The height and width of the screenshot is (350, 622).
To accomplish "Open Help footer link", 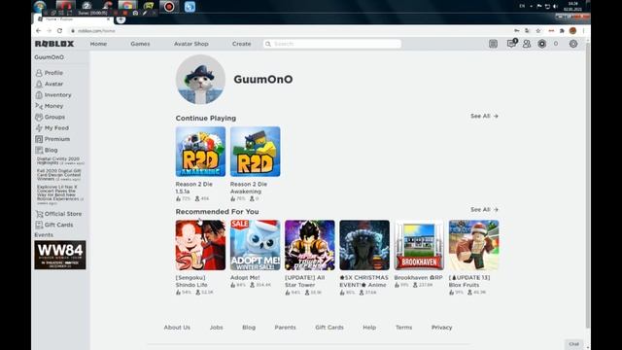I will tap(369, 328).
